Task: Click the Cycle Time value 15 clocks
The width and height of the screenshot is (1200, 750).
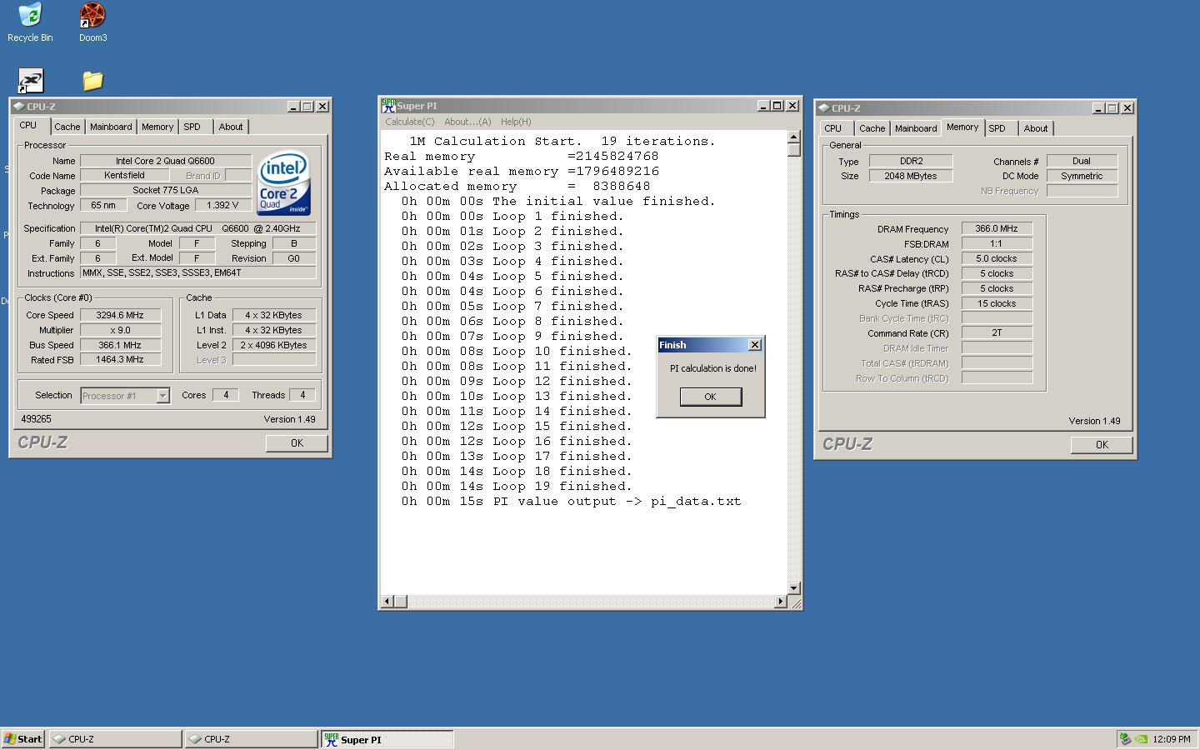Action: tap(997, 303)
